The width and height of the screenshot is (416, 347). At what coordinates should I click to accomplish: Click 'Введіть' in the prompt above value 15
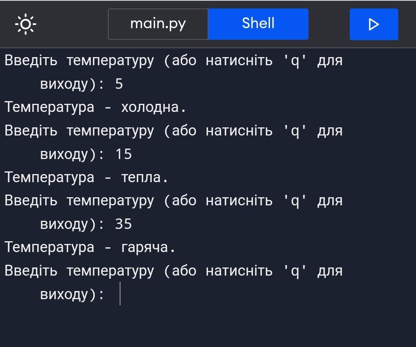[x=31, y=131]
